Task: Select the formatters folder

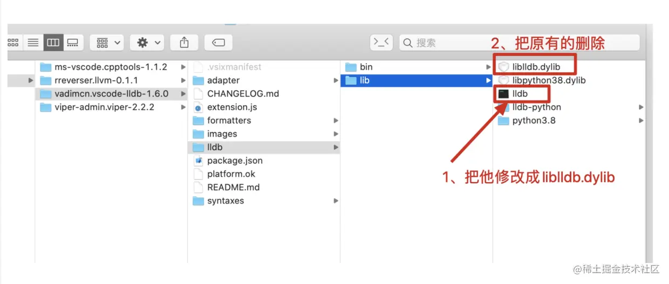Action: 264,121
